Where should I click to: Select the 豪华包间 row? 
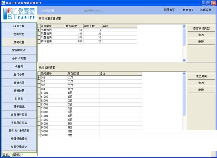87,41
